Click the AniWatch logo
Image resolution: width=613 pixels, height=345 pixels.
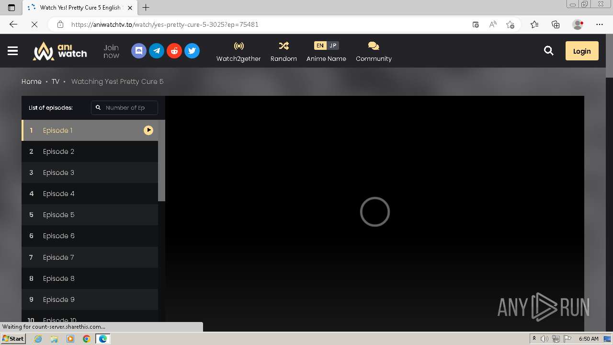pyautogui.click(x=60, y=51)
